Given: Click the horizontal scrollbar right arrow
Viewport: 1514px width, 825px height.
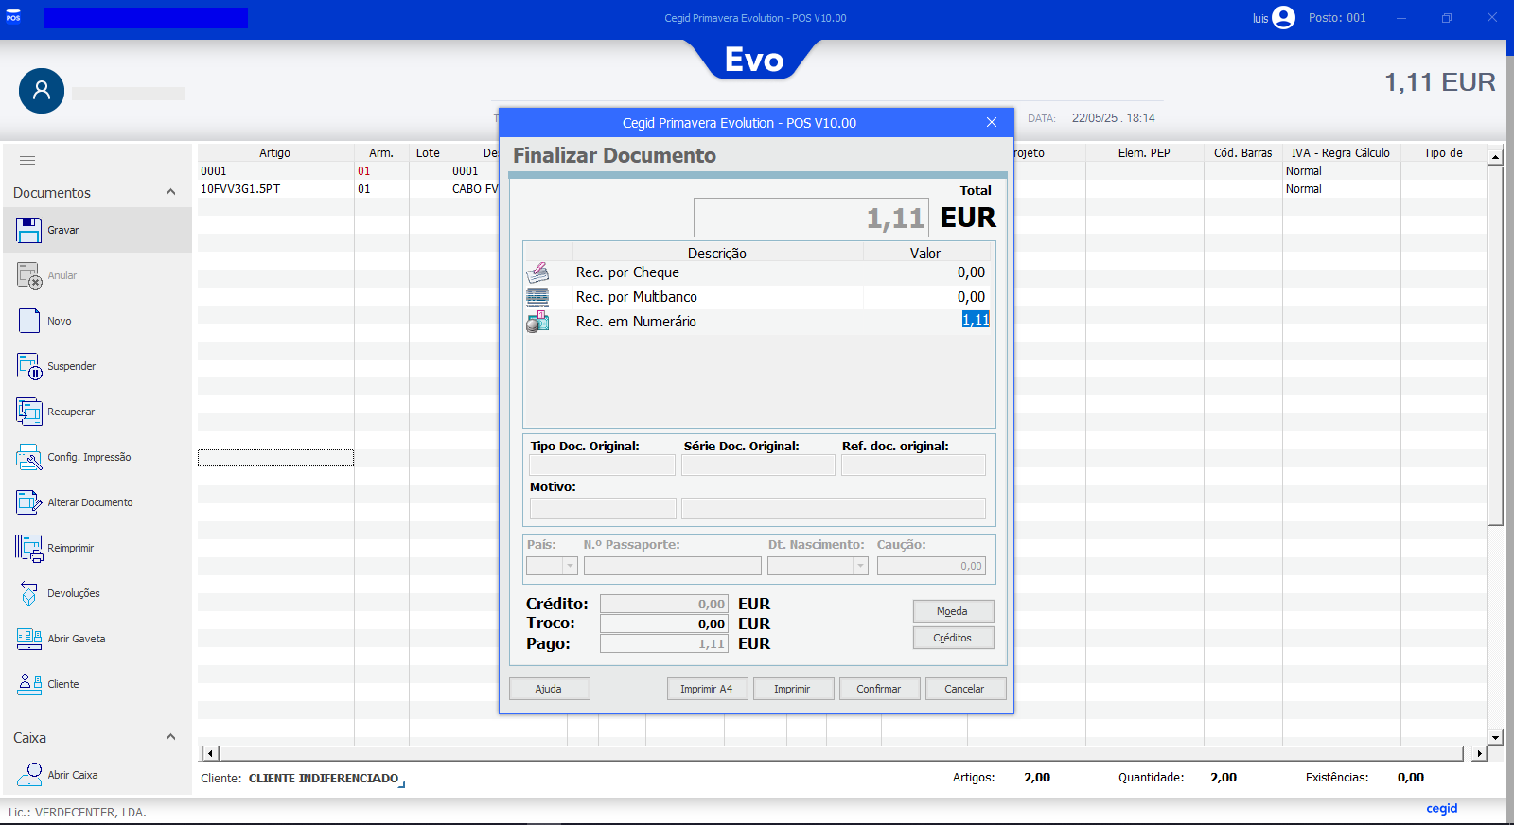Looking at the screenshot, I should tap(1479, 753).
